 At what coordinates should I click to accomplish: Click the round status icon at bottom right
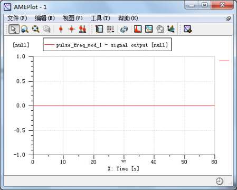tap(220, 181)
